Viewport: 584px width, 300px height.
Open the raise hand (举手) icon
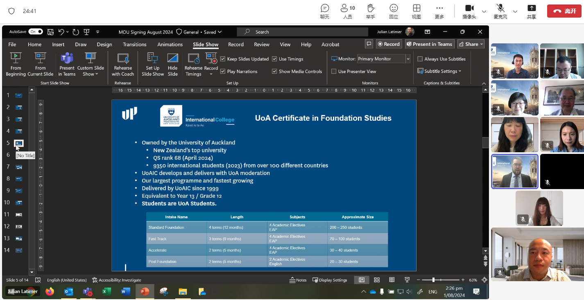tap(371, 8)
